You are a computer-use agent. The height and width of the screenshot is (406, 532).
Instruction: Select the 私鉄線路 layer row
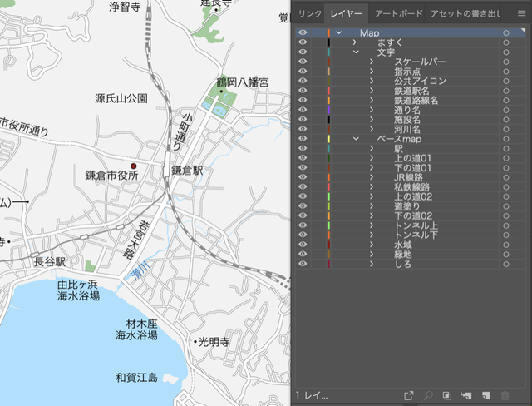[411, 186]
